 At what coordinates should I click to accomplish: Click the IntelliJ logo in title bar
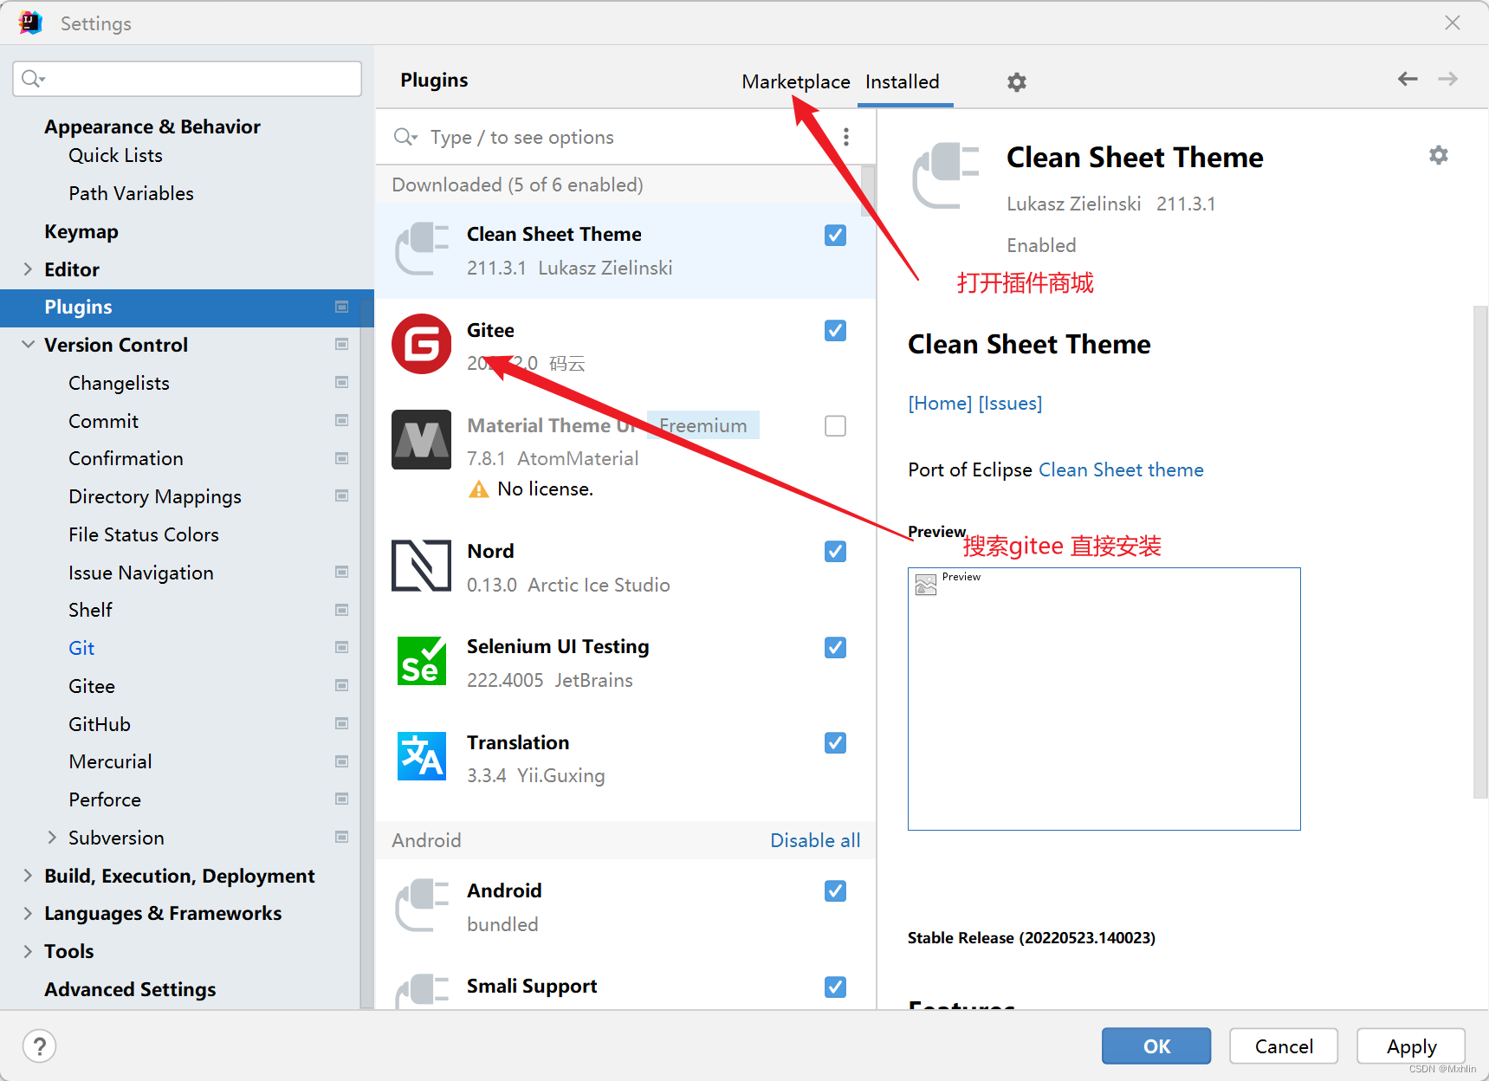tap(30, 23)
